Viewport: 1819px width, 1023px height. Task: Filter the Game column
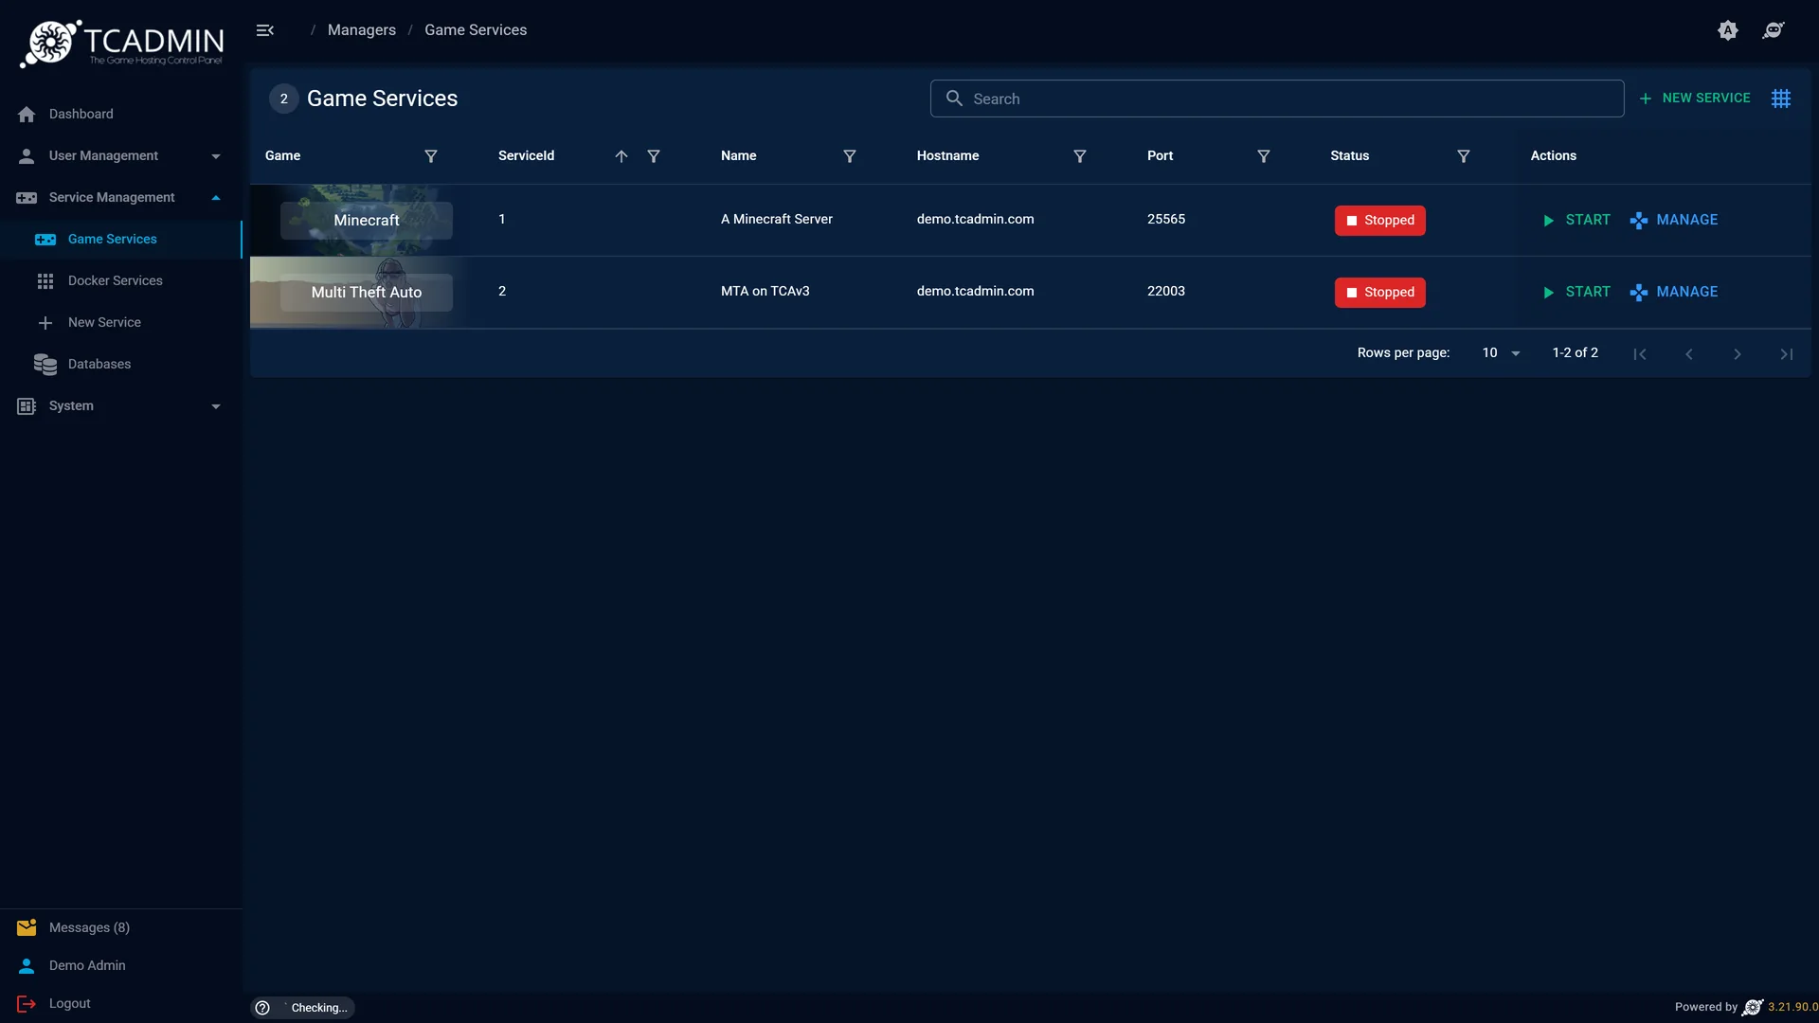pyautogui.click(x=431, y=156)
